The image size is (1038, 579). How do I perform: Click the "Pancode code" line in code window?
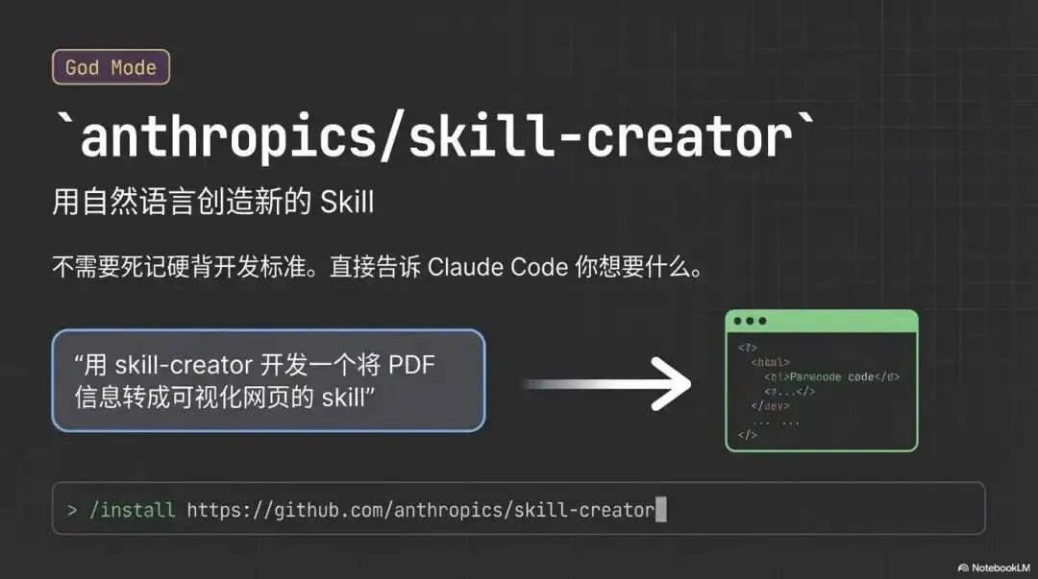831,376
